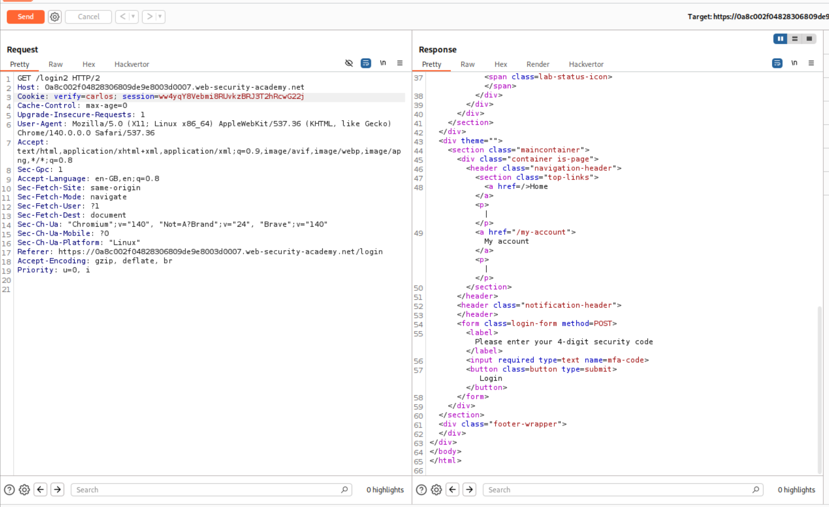Switch Request view to Raw tab
Screen dimensions: 829x507
point(55,64)
